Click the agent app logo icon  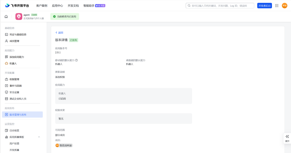[19, 16]
